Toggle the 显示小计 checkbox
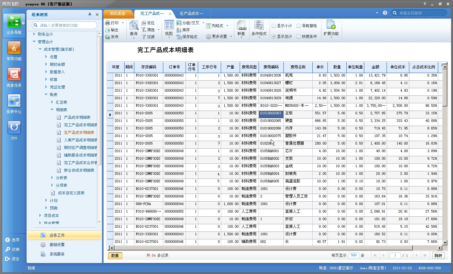Screen dimensions: 453x274 click(x=274, y=26)
